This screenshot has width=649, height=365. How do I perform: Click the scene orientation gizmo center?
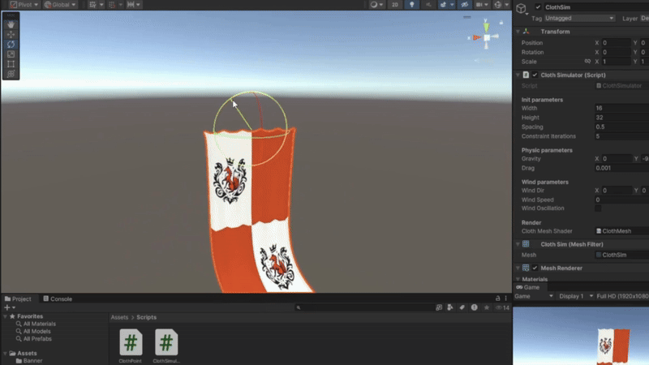click(x=487, y=37)
